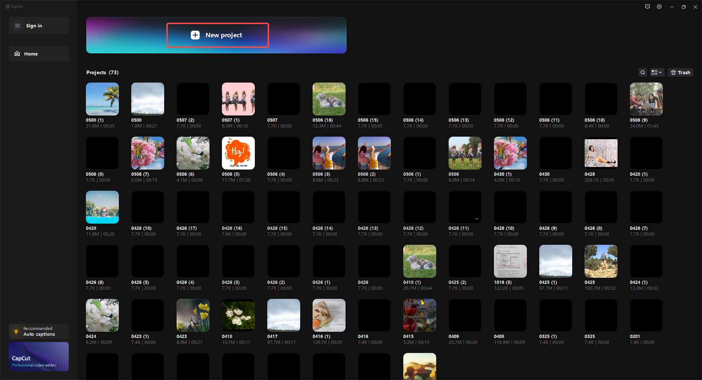The width and height of the screenshot is (702, 380).
Task: Open the 0415 ornaments project
Action: (419, 315)
